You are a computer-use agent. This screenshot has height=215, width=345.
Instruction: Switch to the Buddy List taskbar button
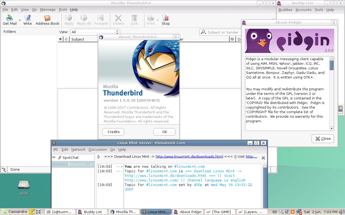click(x=92, y=212)
